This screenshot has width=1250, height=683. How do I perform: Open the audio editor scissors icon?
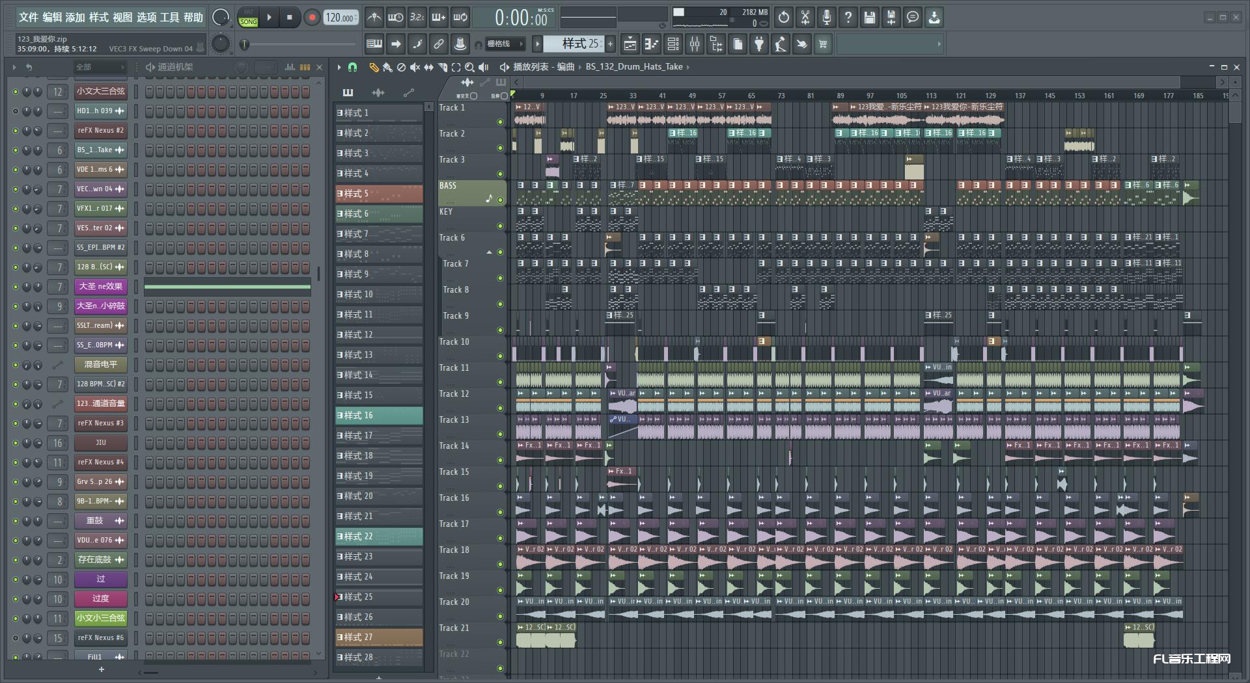805,18
